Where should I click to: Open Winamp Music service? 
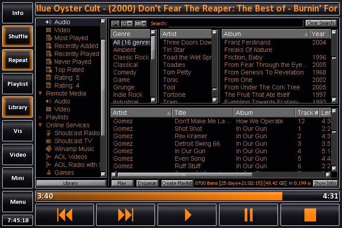(74, 149)
